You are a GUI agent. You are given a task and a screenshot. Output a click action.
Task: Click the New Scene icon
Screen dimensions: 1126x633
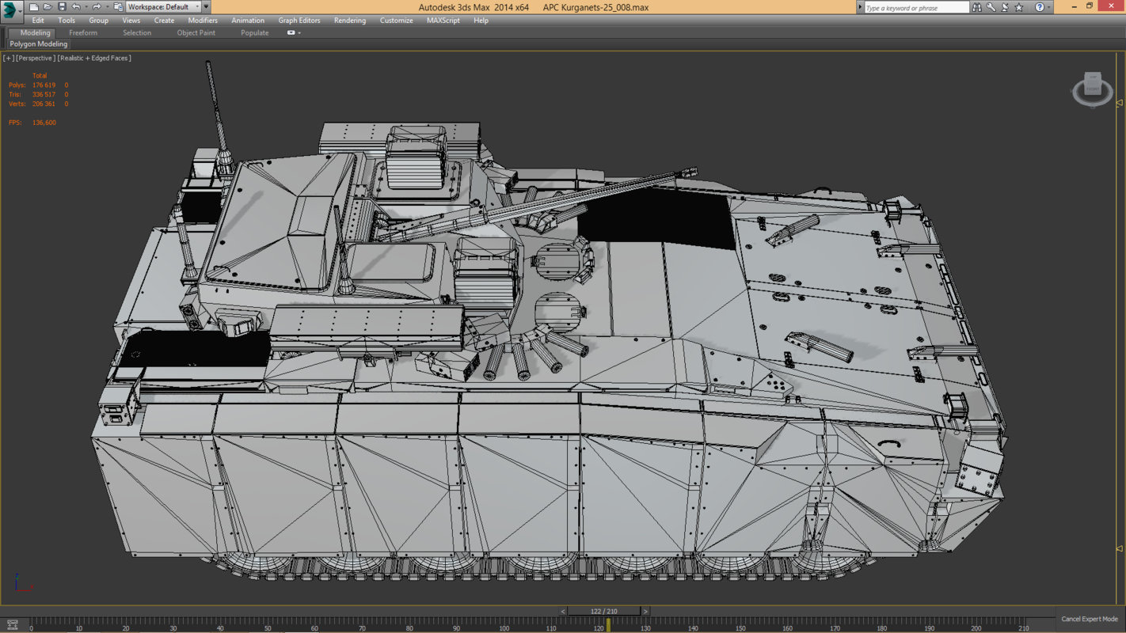tap(33, 7)
